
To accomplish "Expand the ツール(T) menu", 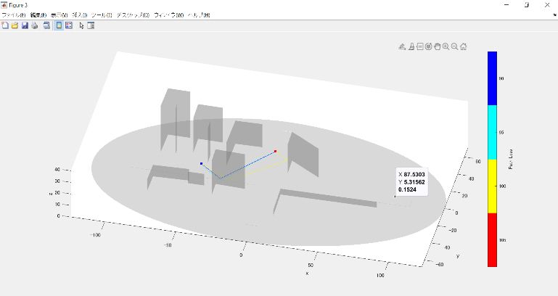I will [100, 15].
